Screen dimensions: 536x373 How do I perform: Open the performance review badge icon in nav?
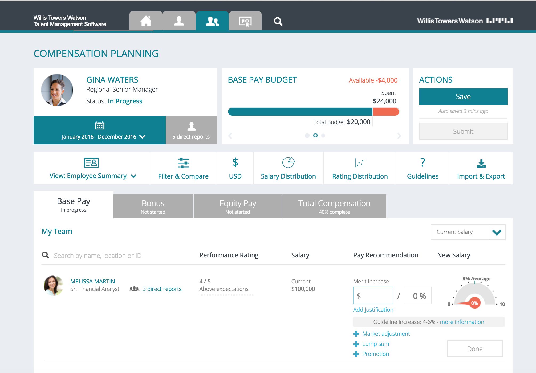point(245,21)
